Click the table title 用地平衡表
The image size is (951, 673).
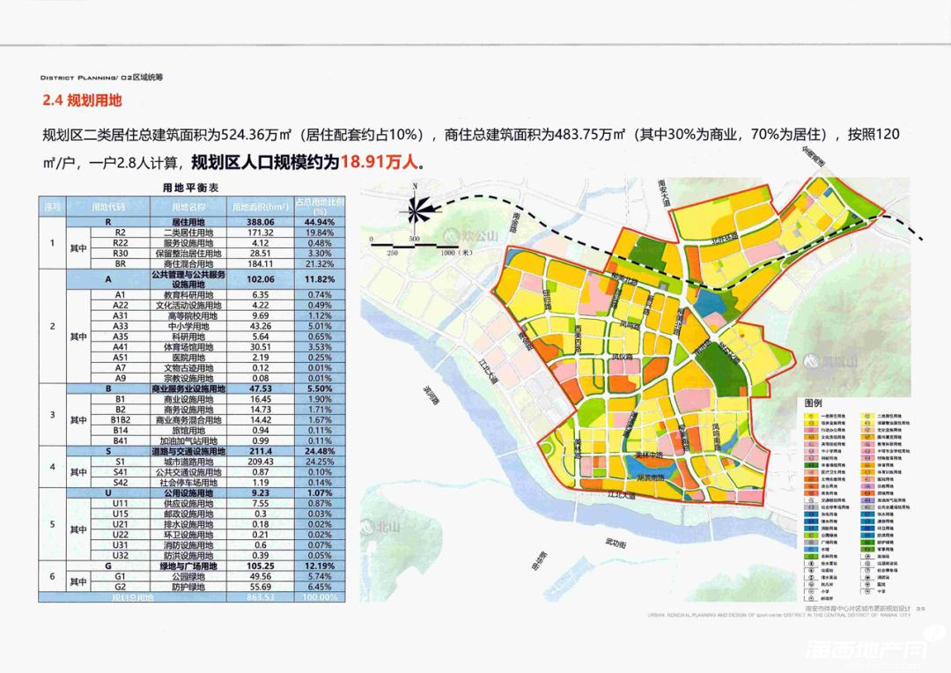190,189
